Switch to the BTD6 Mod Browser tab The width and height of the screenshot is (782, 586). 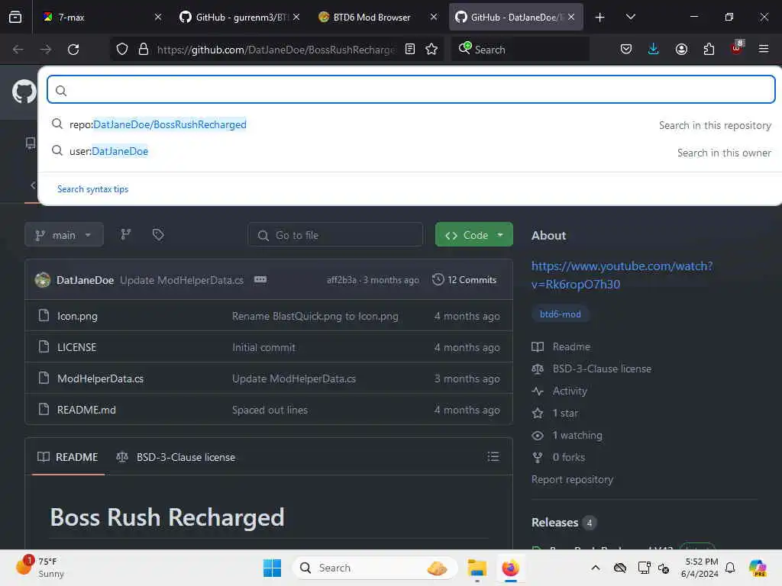pos(377,17)
